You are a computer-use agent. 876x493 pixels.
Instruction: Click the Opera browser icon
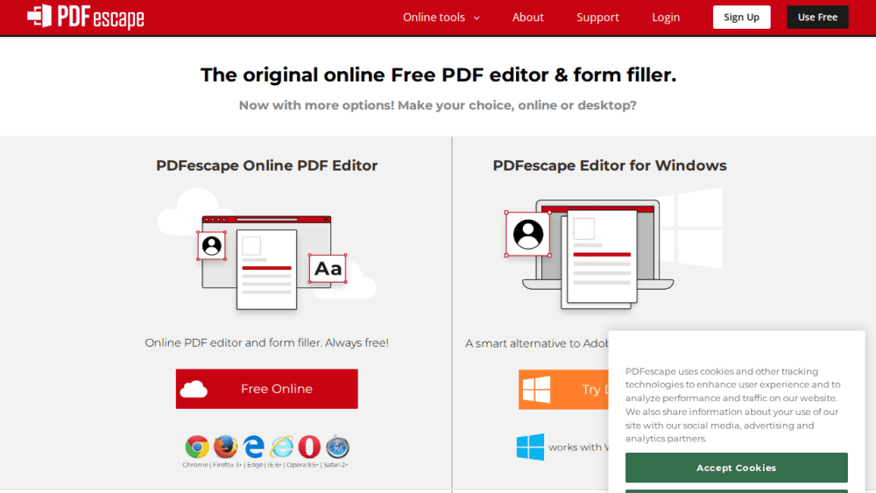[309, 447]
